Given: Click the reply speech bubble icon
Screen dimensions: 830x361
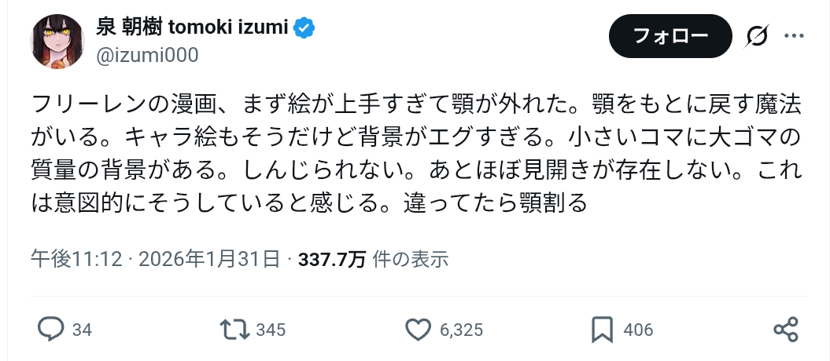Looking at the screenshot, I should click(x=50, y=330).
